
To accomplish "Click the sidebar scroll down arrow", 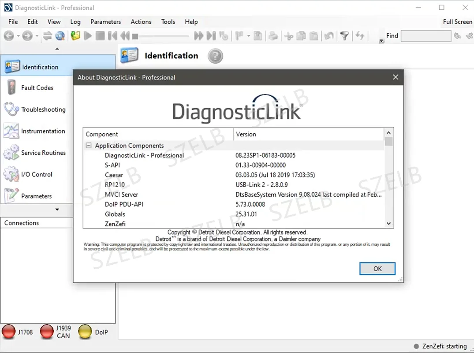I will click(x=57, y=209).
